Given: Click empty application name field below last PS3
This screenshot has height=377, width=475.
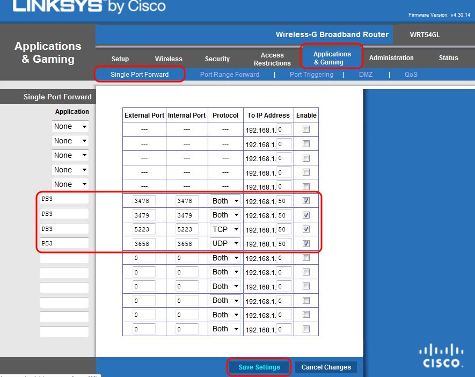Looking at the screenshot, I should click(64, 258).
